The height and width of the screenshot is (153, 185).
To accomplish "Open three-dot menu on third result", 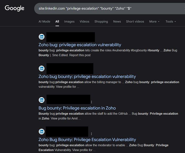I will click(91, 102).
